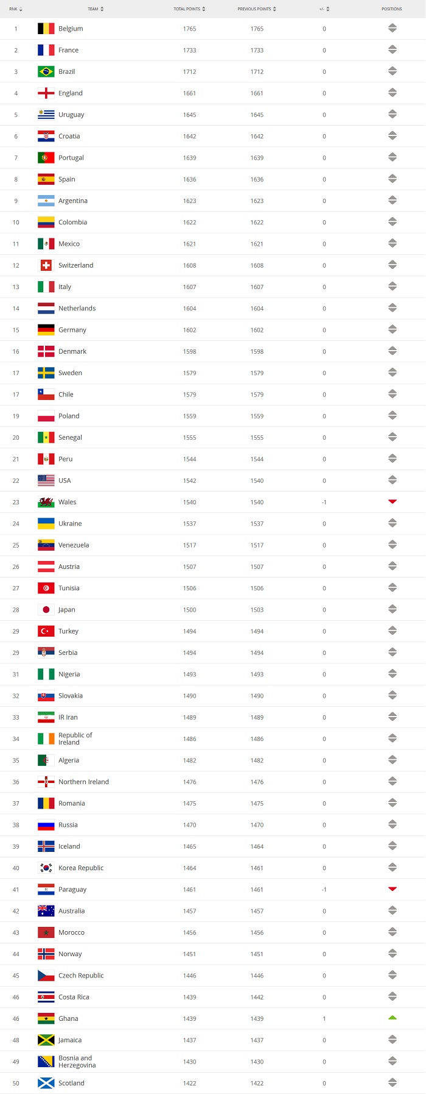Open the Republic of Ireland team link

click(75, 738)
